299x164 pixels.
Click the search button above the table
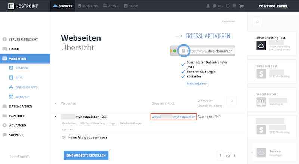pyautogui.click(x=232, y=101)
